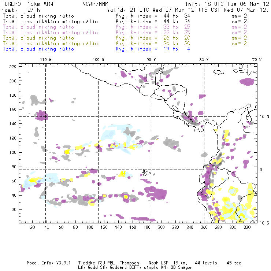Viewport: 271px width, 271px height.
Task: Click the 'Model Info: V3.3.1' footer text
Action: click(x=49, y=263)
